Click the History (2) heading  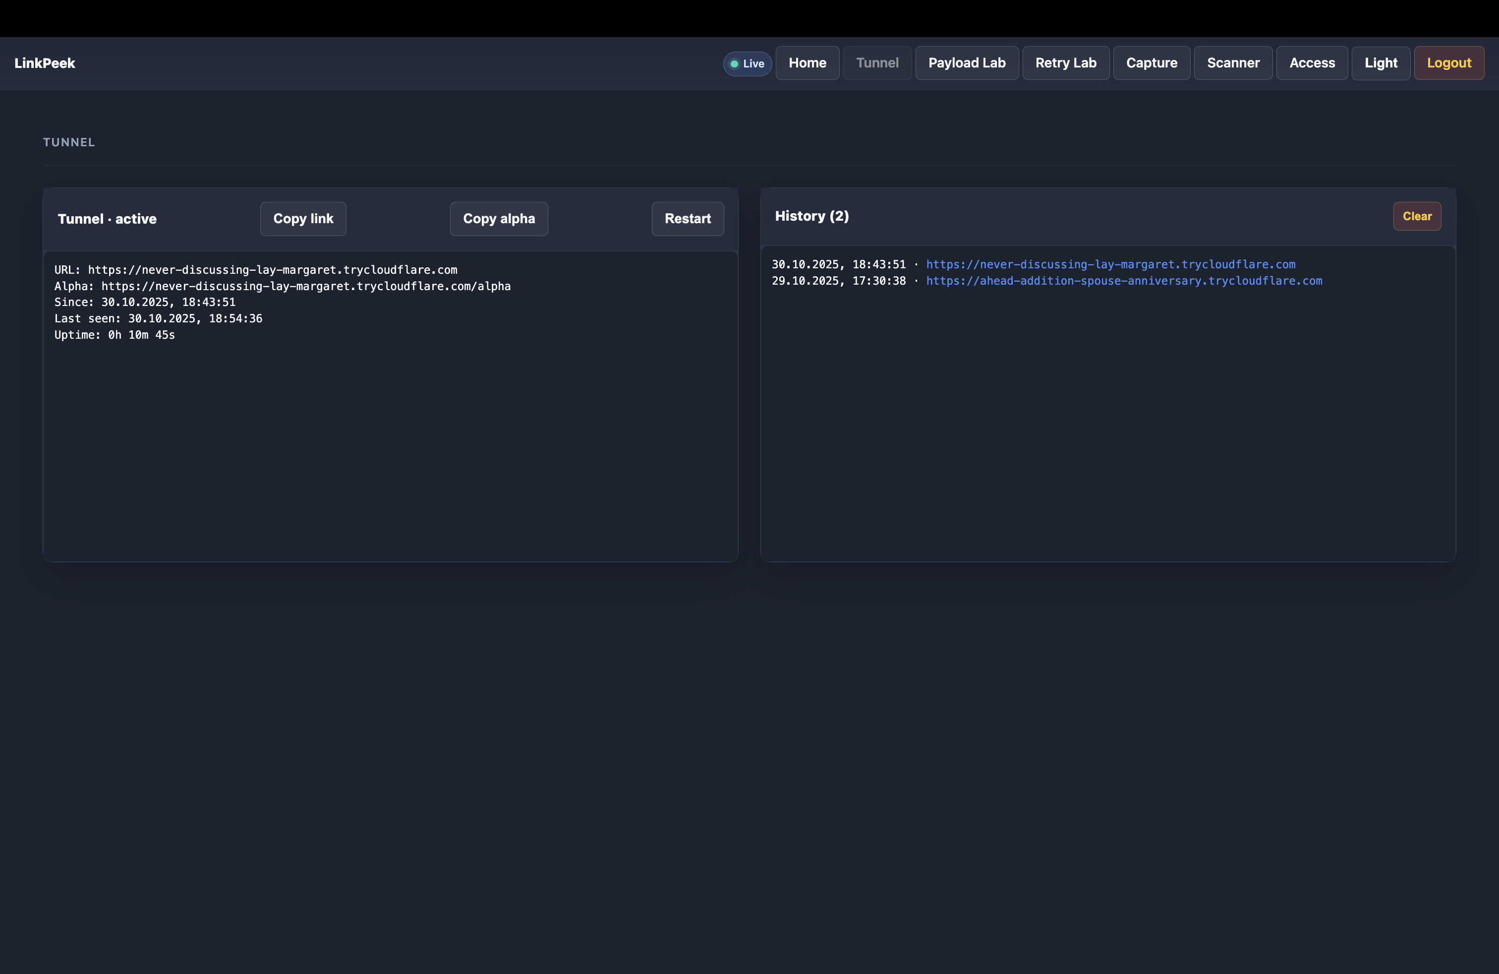pyautogui.click(x=812, y=215)
